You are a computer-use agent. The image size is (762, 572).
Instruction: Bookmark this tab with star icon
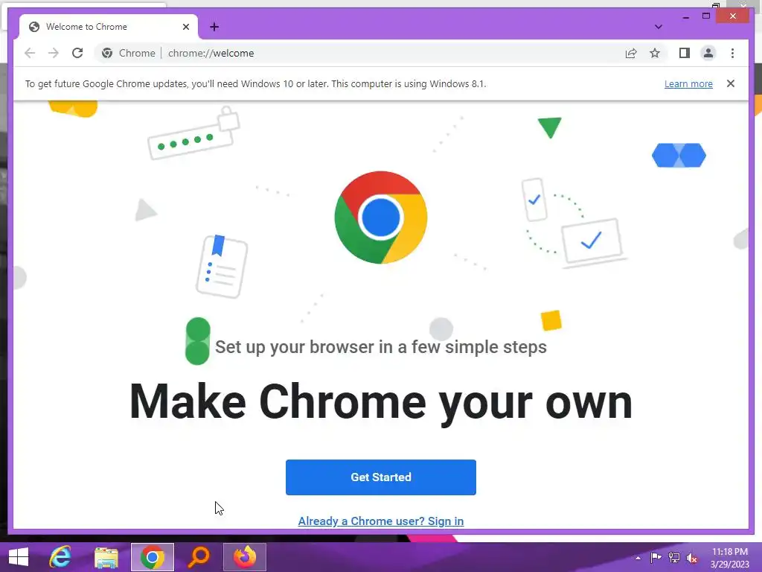[x=655, y=53]
